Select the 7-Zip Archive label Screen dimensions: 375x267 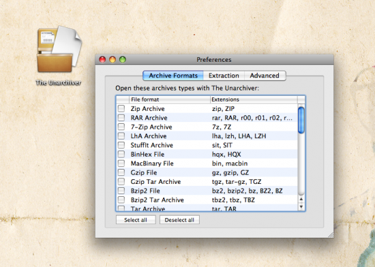[x=151, y=127]
